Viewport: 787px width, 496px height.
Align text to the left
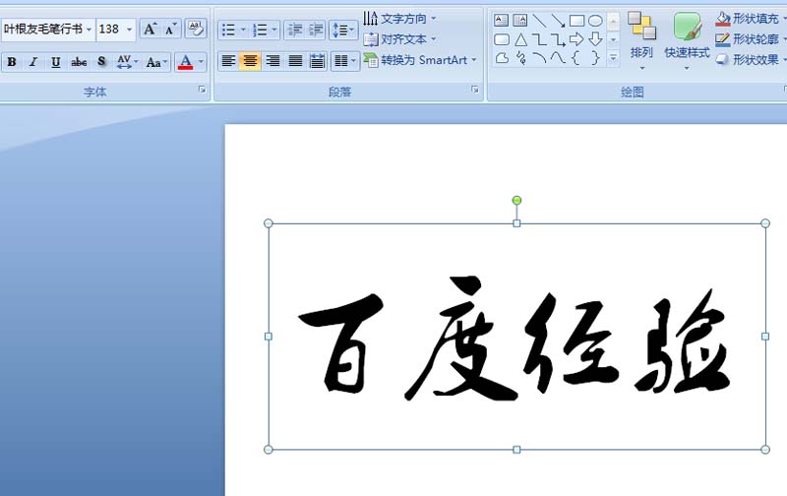(x=228, y=61)
